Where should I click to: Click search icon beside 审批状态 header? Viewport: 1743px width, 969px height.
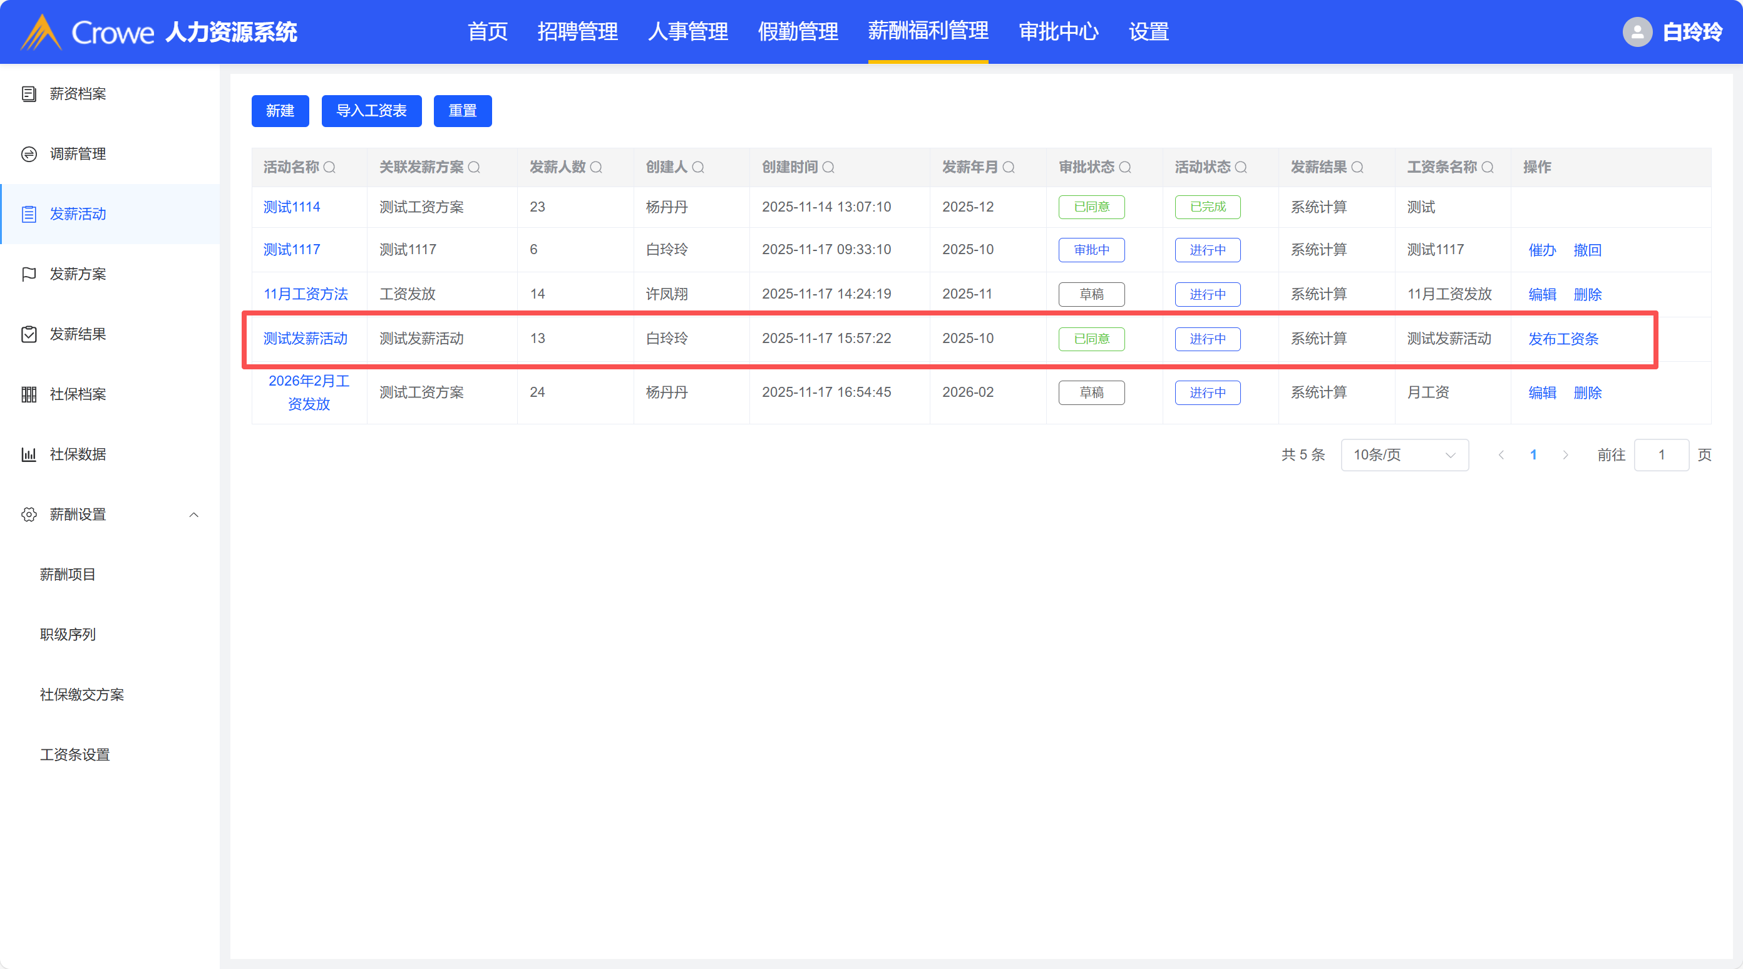click(x=1125, y=167)
